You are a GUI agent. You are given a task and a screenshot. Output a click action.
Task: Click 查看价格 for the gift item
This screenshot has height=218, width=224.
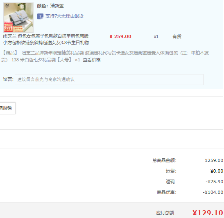point(92,60)
